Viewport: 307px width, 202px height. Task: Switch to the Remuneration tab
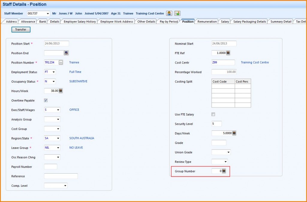coord(208,21)
